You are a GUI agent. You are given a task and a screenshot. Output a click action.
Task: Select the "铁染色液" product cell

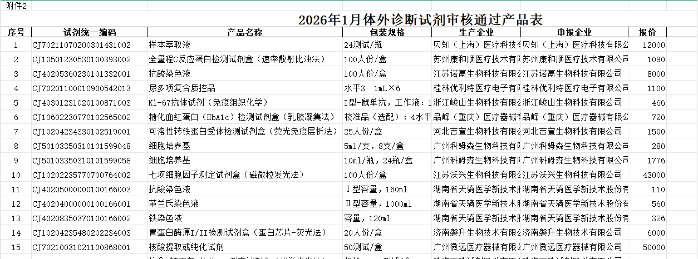(165, 218)
